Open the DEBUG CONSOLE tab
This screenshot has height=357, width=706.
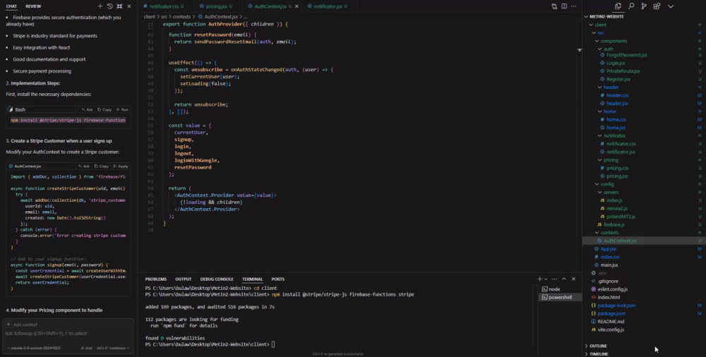point(217,279)
